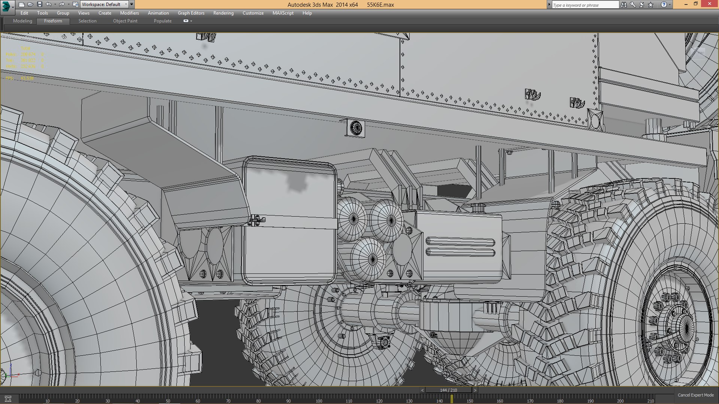
Task: Click the Open File folder icon
Action: point(31,4)
